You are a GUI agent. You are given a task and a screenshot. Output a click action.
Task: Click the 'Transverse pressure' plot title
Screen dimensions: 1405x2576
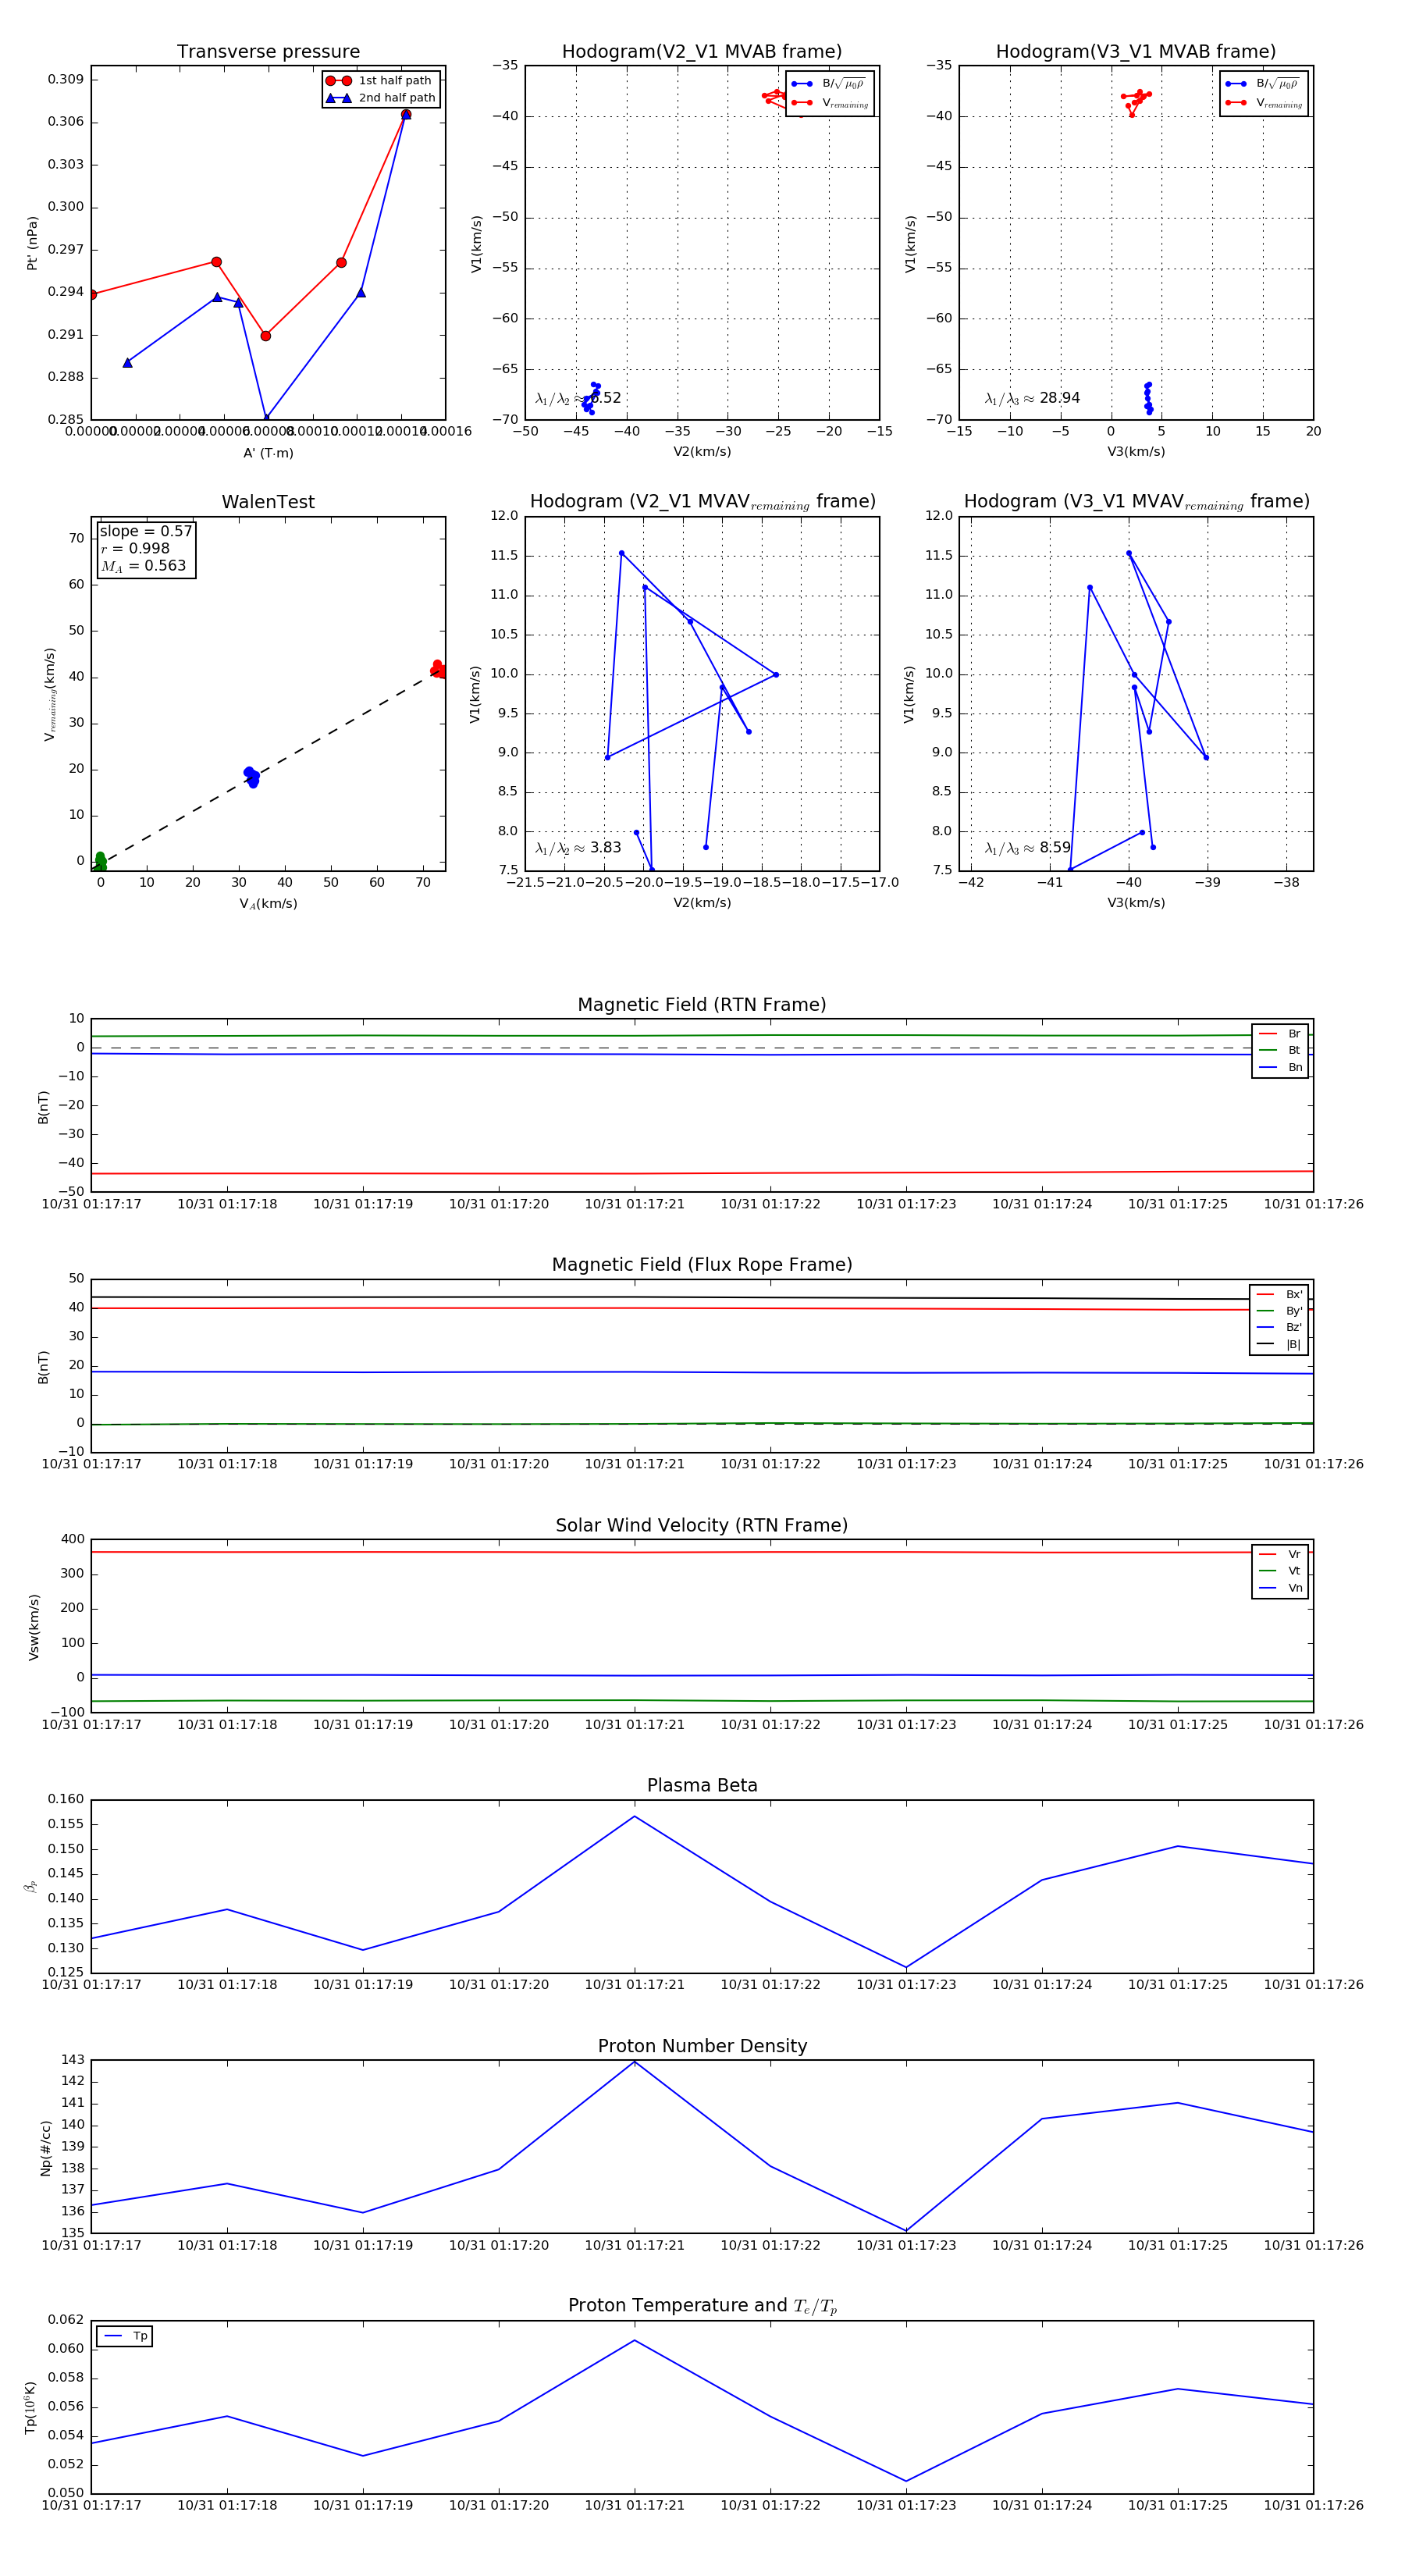pyautogui.click(x=268, y=52)
